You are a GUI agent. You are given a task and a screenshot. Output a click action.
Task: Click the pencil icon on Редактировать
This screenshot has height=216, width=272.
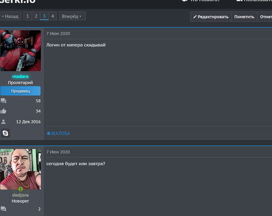coord(195,17)
